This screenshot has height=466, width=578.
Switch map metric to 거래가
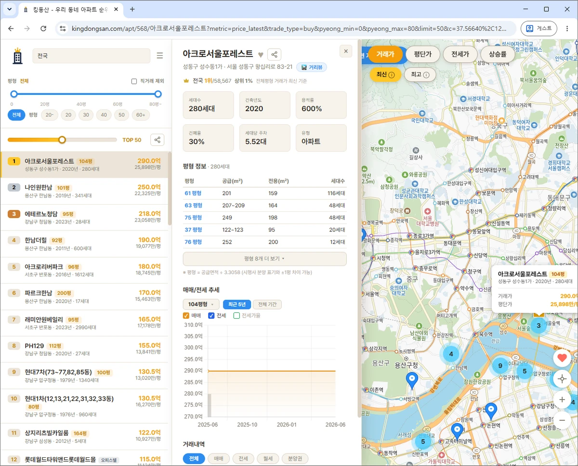[x=385, y=54]
